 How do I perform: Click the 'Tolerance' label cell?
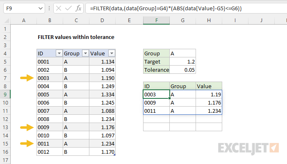157,70
